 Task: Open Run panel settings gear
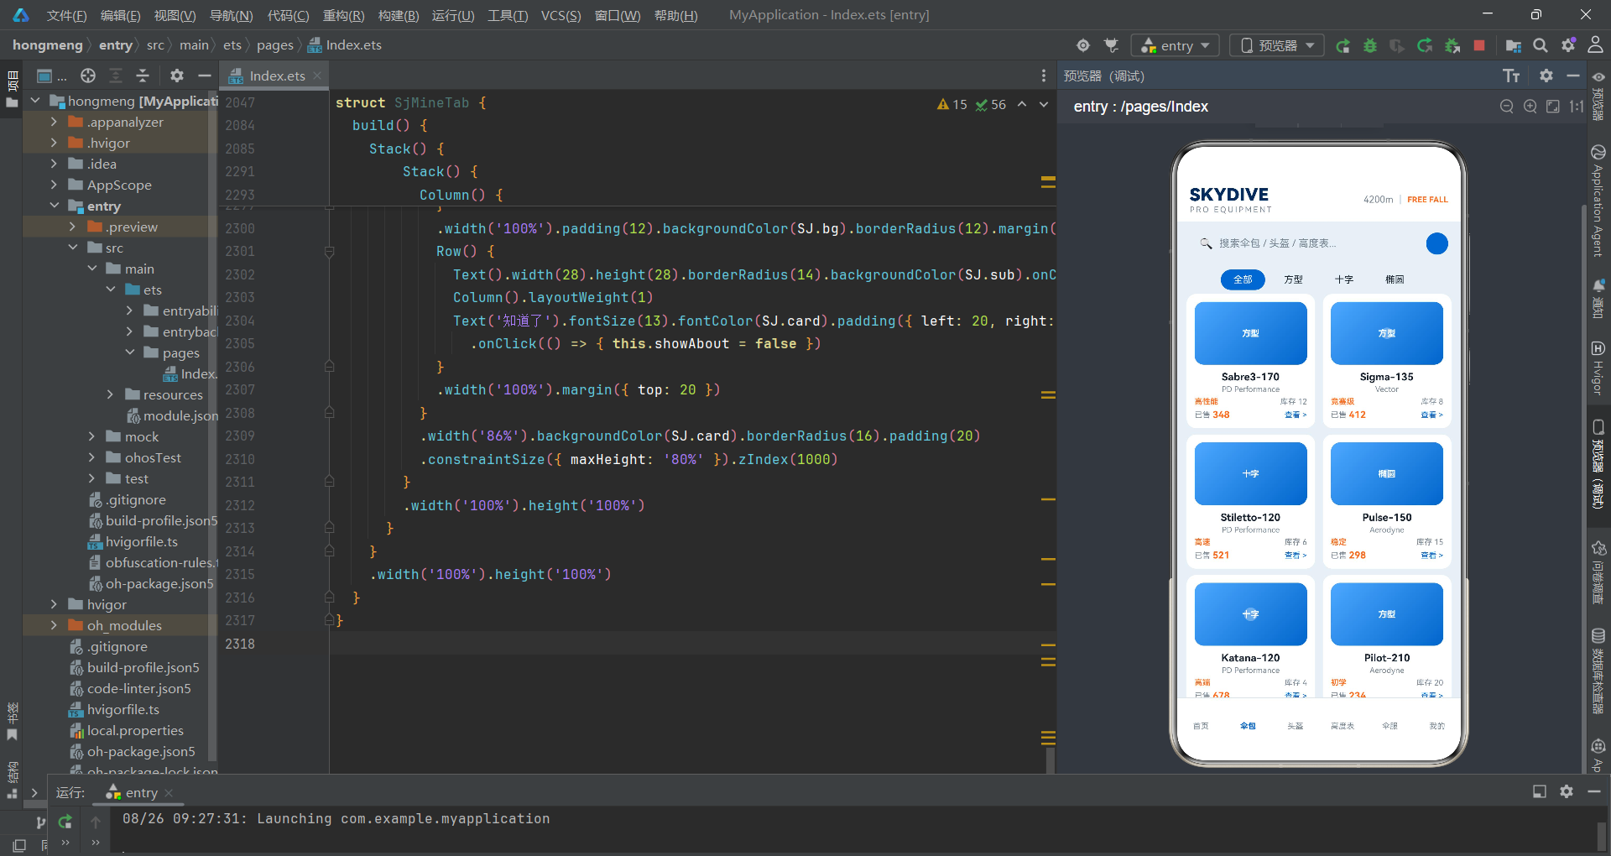(x=1567, y=791)
